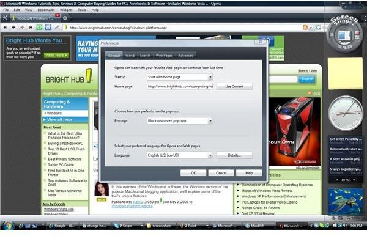Switch to the Web Pages preferences tab
This screenshot has height=236, width=367.
pos(164,56)
